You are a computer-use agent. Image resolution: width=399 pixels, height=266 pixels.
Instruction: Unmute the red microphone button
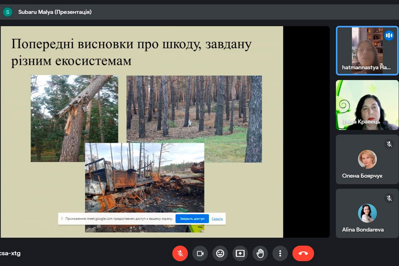[x=180, y=253]
